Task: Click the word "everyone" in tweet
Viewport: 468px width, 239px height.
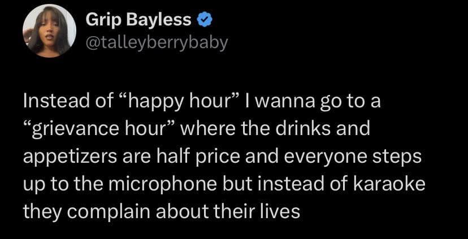Action: click(330, 156)
